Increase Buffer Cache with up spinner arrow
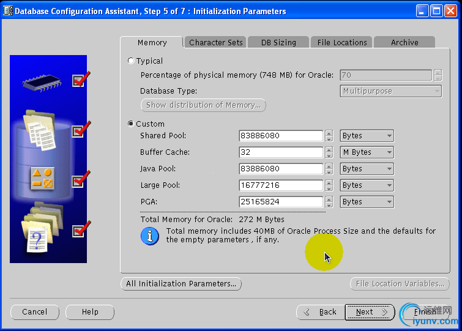 coord(329,150)
